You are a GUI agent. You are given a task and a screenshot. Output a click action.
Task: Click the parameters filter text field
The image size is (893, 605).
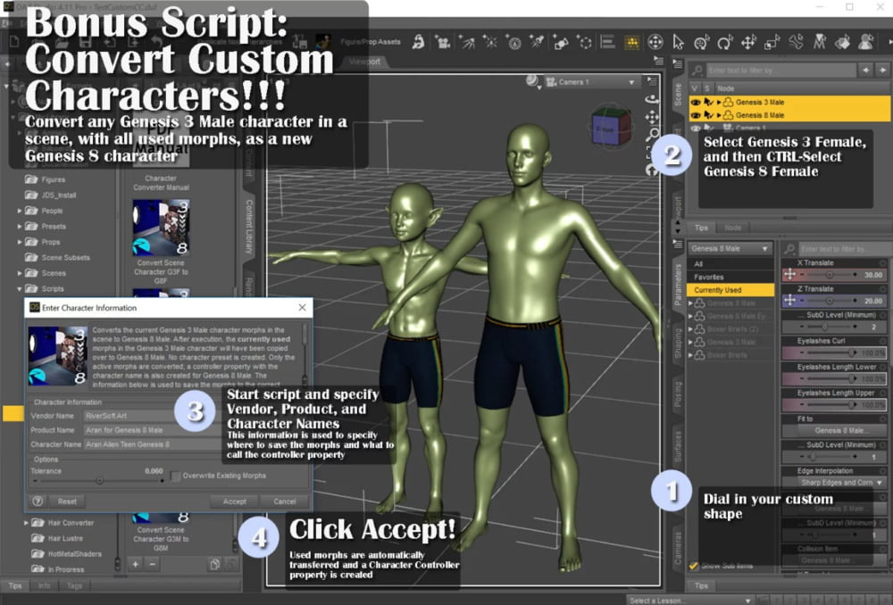click(x=844, y=248)
